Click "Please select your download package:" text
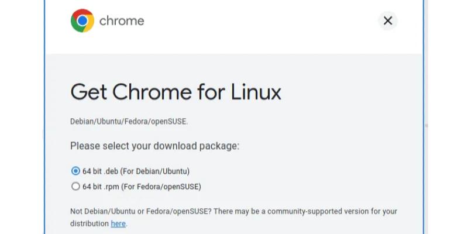Image resolution: width=468 pixels, height=234 pixels. (154, 146)
